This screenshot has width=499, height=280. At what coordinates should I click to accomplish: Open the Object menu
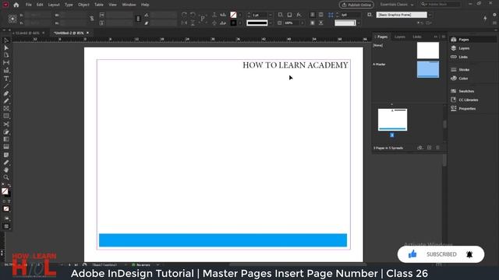pos(83,5)
